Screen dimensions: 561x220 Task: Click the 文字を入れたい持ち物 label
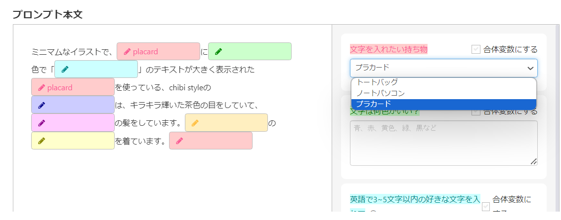tap(388, 49)
